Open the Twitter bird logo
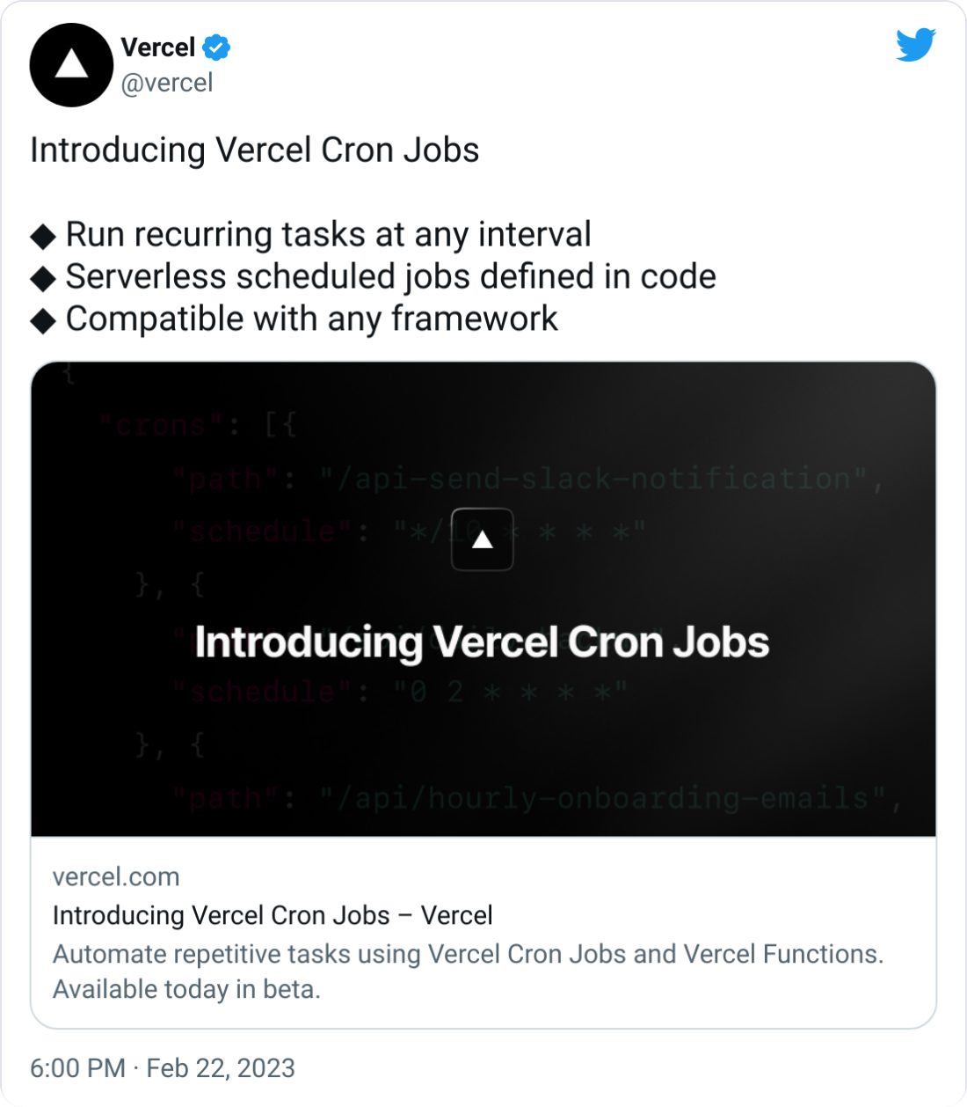The image size is (967, 1107). [x=915, y=45]
